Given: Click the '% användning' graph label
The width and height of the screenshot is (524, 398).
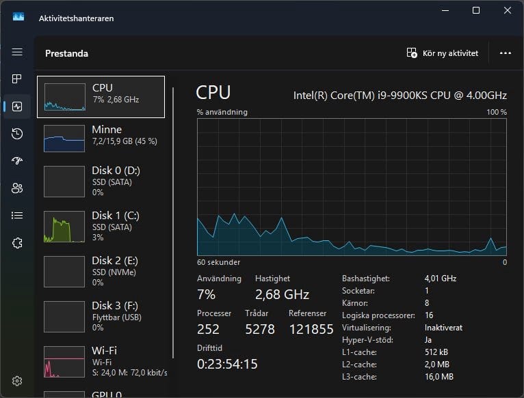Looking at the screenshot, I should (222, 112).
